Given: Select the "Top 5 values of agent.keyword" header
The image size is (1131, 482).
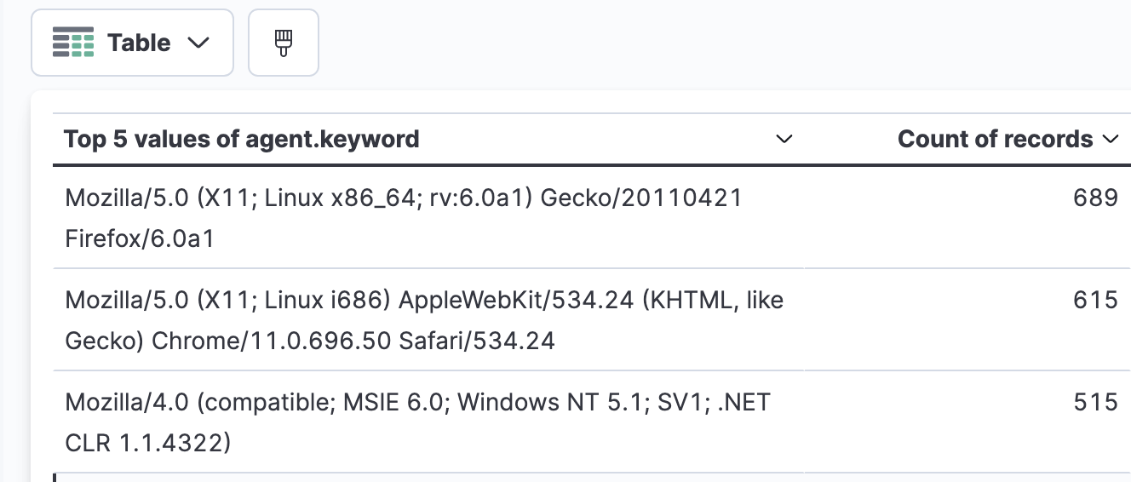Looking at the screenshot, I should [242, 139].
